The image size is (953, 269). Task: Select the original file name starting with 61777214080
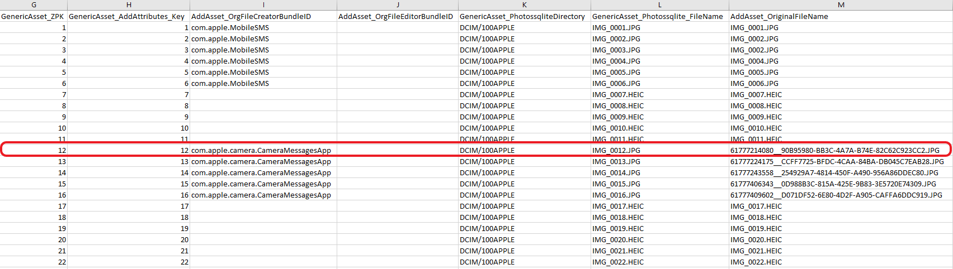834,151
